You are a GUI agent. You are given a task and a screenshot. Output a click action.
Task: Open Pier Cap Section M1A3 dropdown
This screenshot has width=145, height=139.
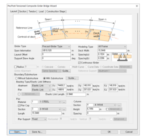click(50, 109)
